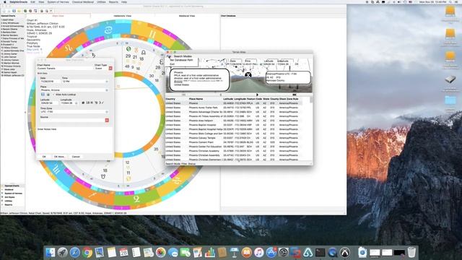
Task: Click the Chart Name input field
Action: 65,68
